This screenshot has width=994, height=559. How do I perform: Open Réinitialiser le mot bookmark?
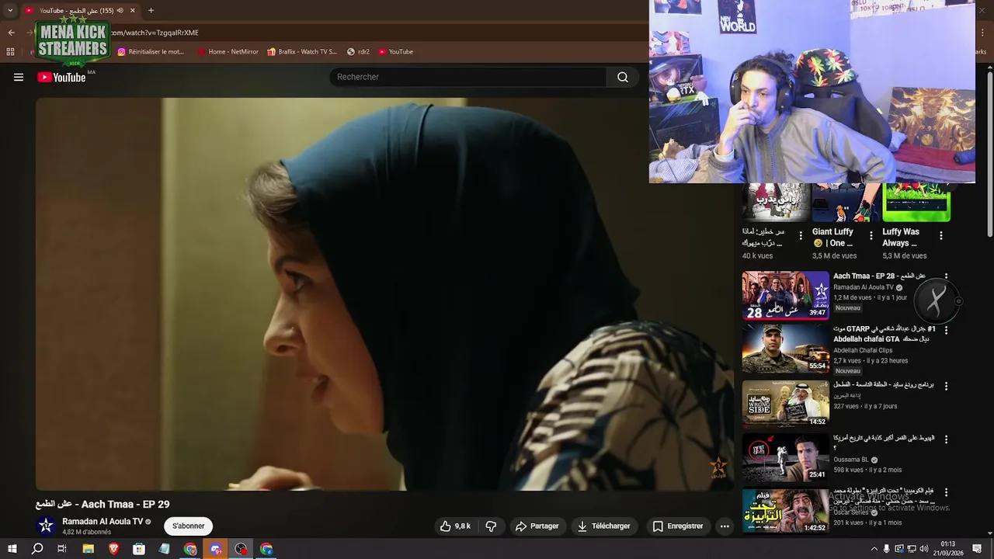pyautogui.click(x=151, y=52)
